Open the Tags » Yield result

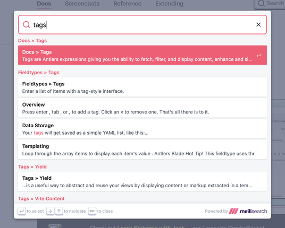pos(142,181)
